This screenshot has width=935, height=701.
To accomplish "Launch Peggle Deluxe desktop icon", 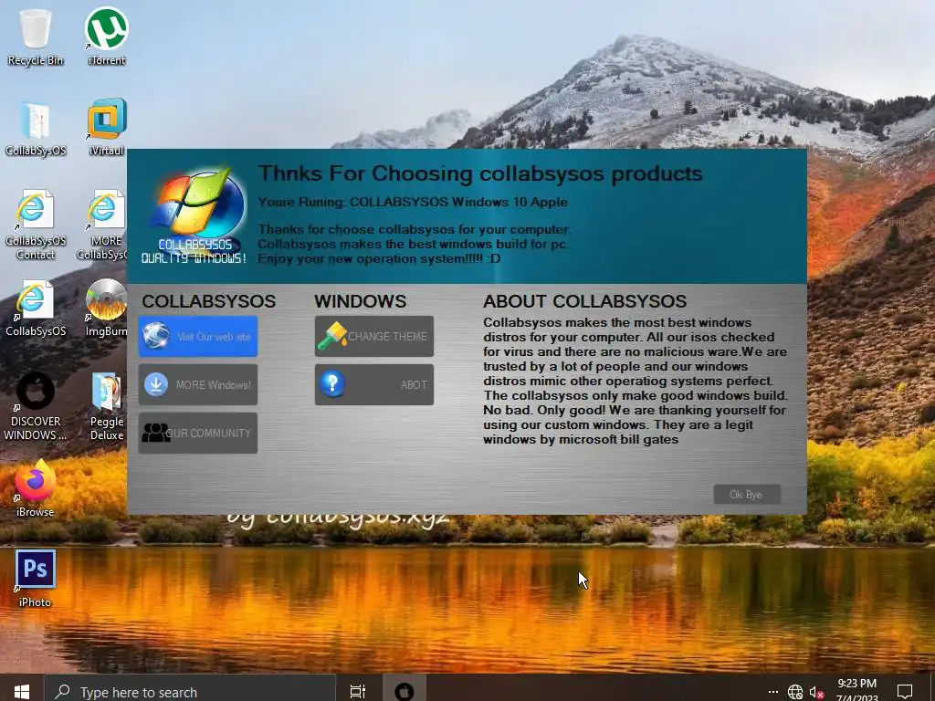I will coord(107,406).
